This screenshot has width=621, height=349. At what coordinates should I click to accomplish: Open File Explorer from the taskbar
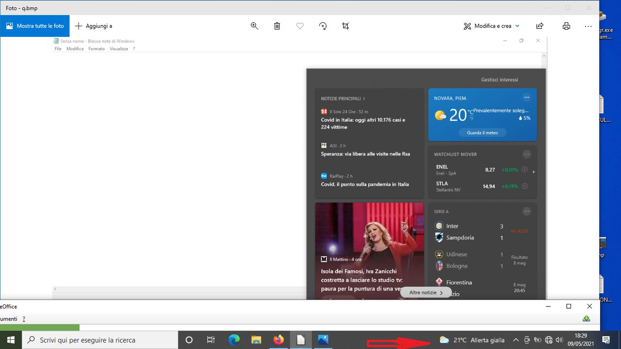click(256, 340)
